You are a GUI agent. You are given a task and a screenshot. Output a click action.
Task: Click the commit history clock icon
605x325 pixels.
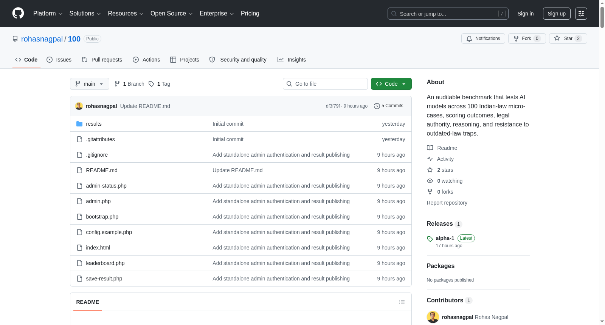click(377, 106)
